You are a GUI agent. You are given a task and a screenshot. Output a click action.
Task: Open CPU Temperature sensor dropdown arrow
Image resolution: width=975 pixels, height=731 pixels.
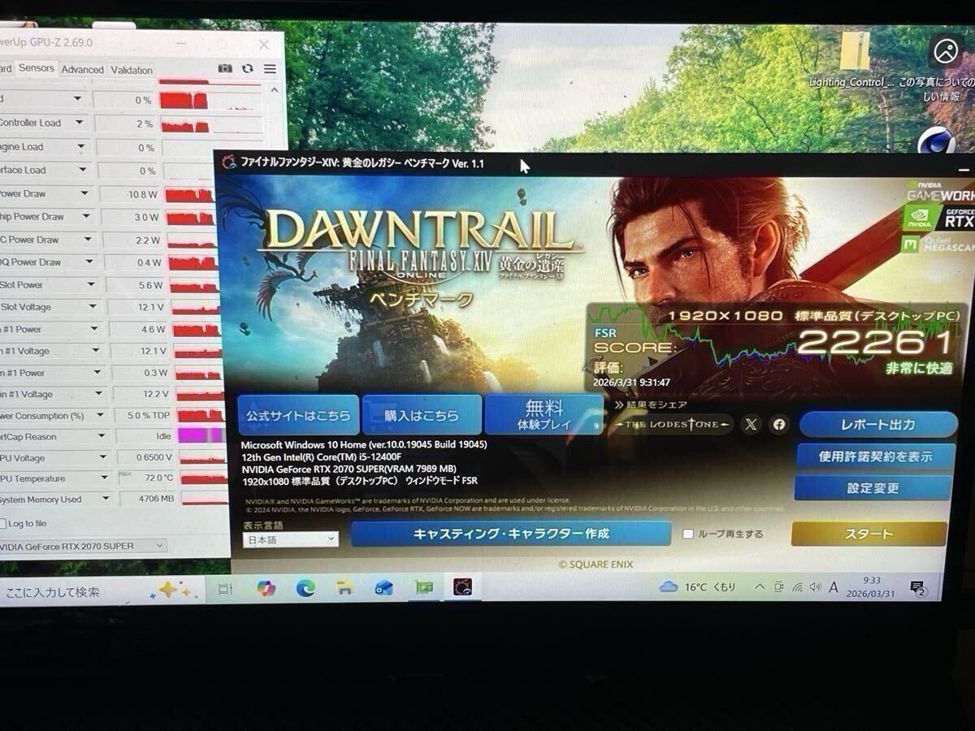coord(105,478)
